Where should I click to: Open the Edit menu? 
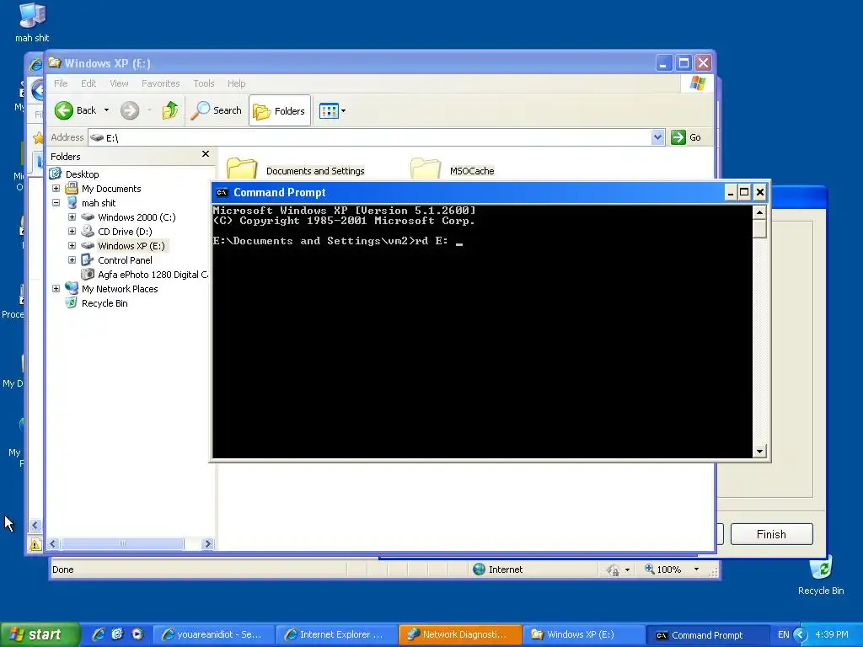88,83
